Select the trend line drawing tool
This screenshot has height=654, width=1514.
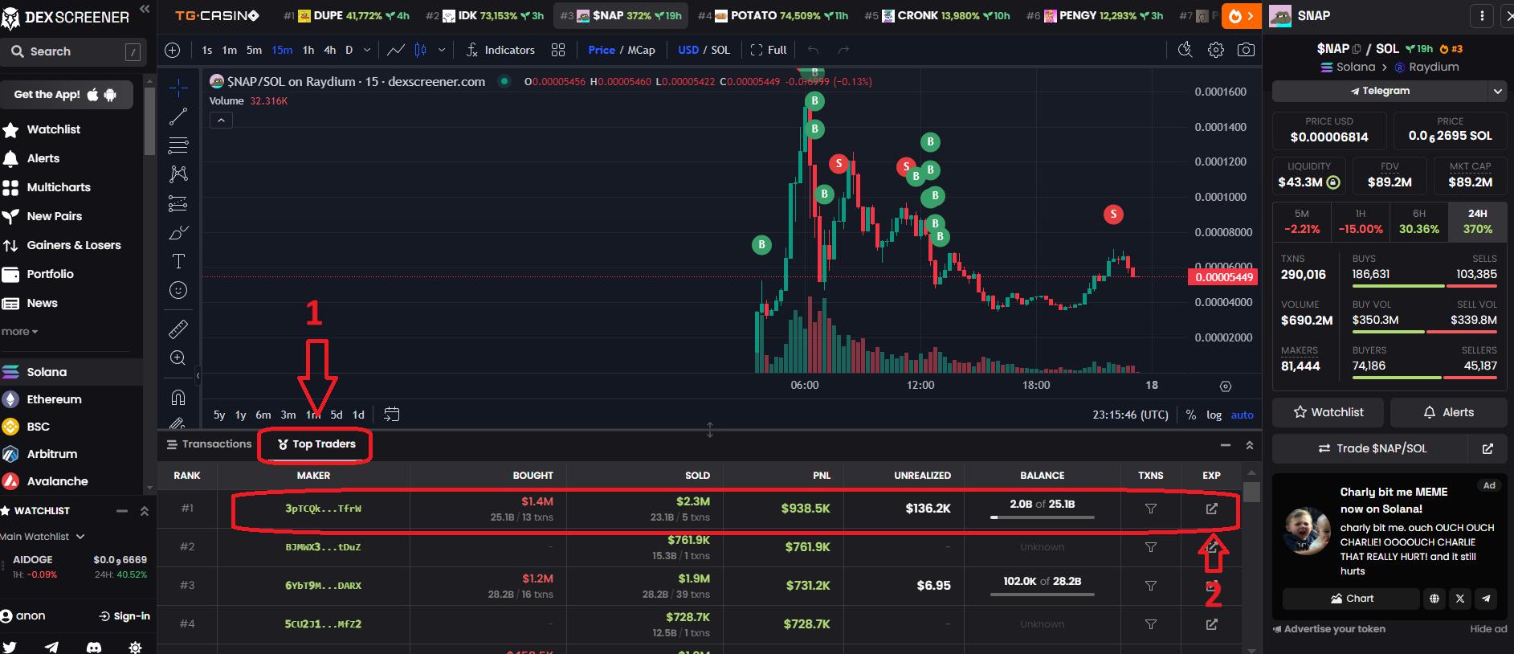click(x=178, y=116)
